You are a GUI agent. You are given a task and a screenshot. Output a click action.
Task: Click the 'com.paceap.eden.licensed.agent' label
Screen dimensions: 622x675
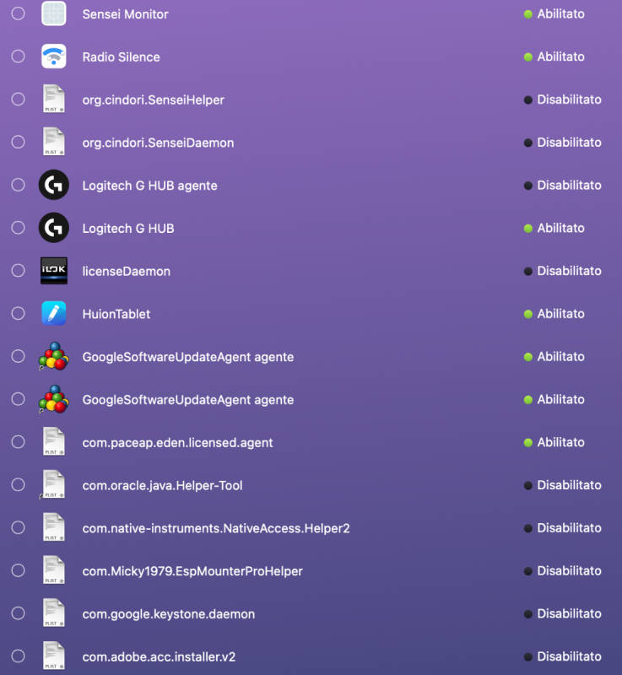coord(177,442)
